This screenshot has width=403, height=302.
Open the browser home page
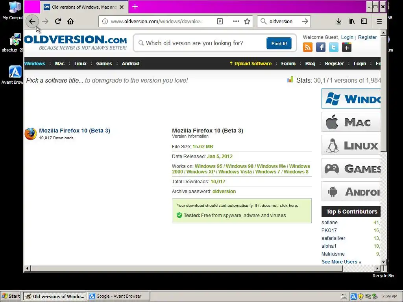(x=70, y=21)
